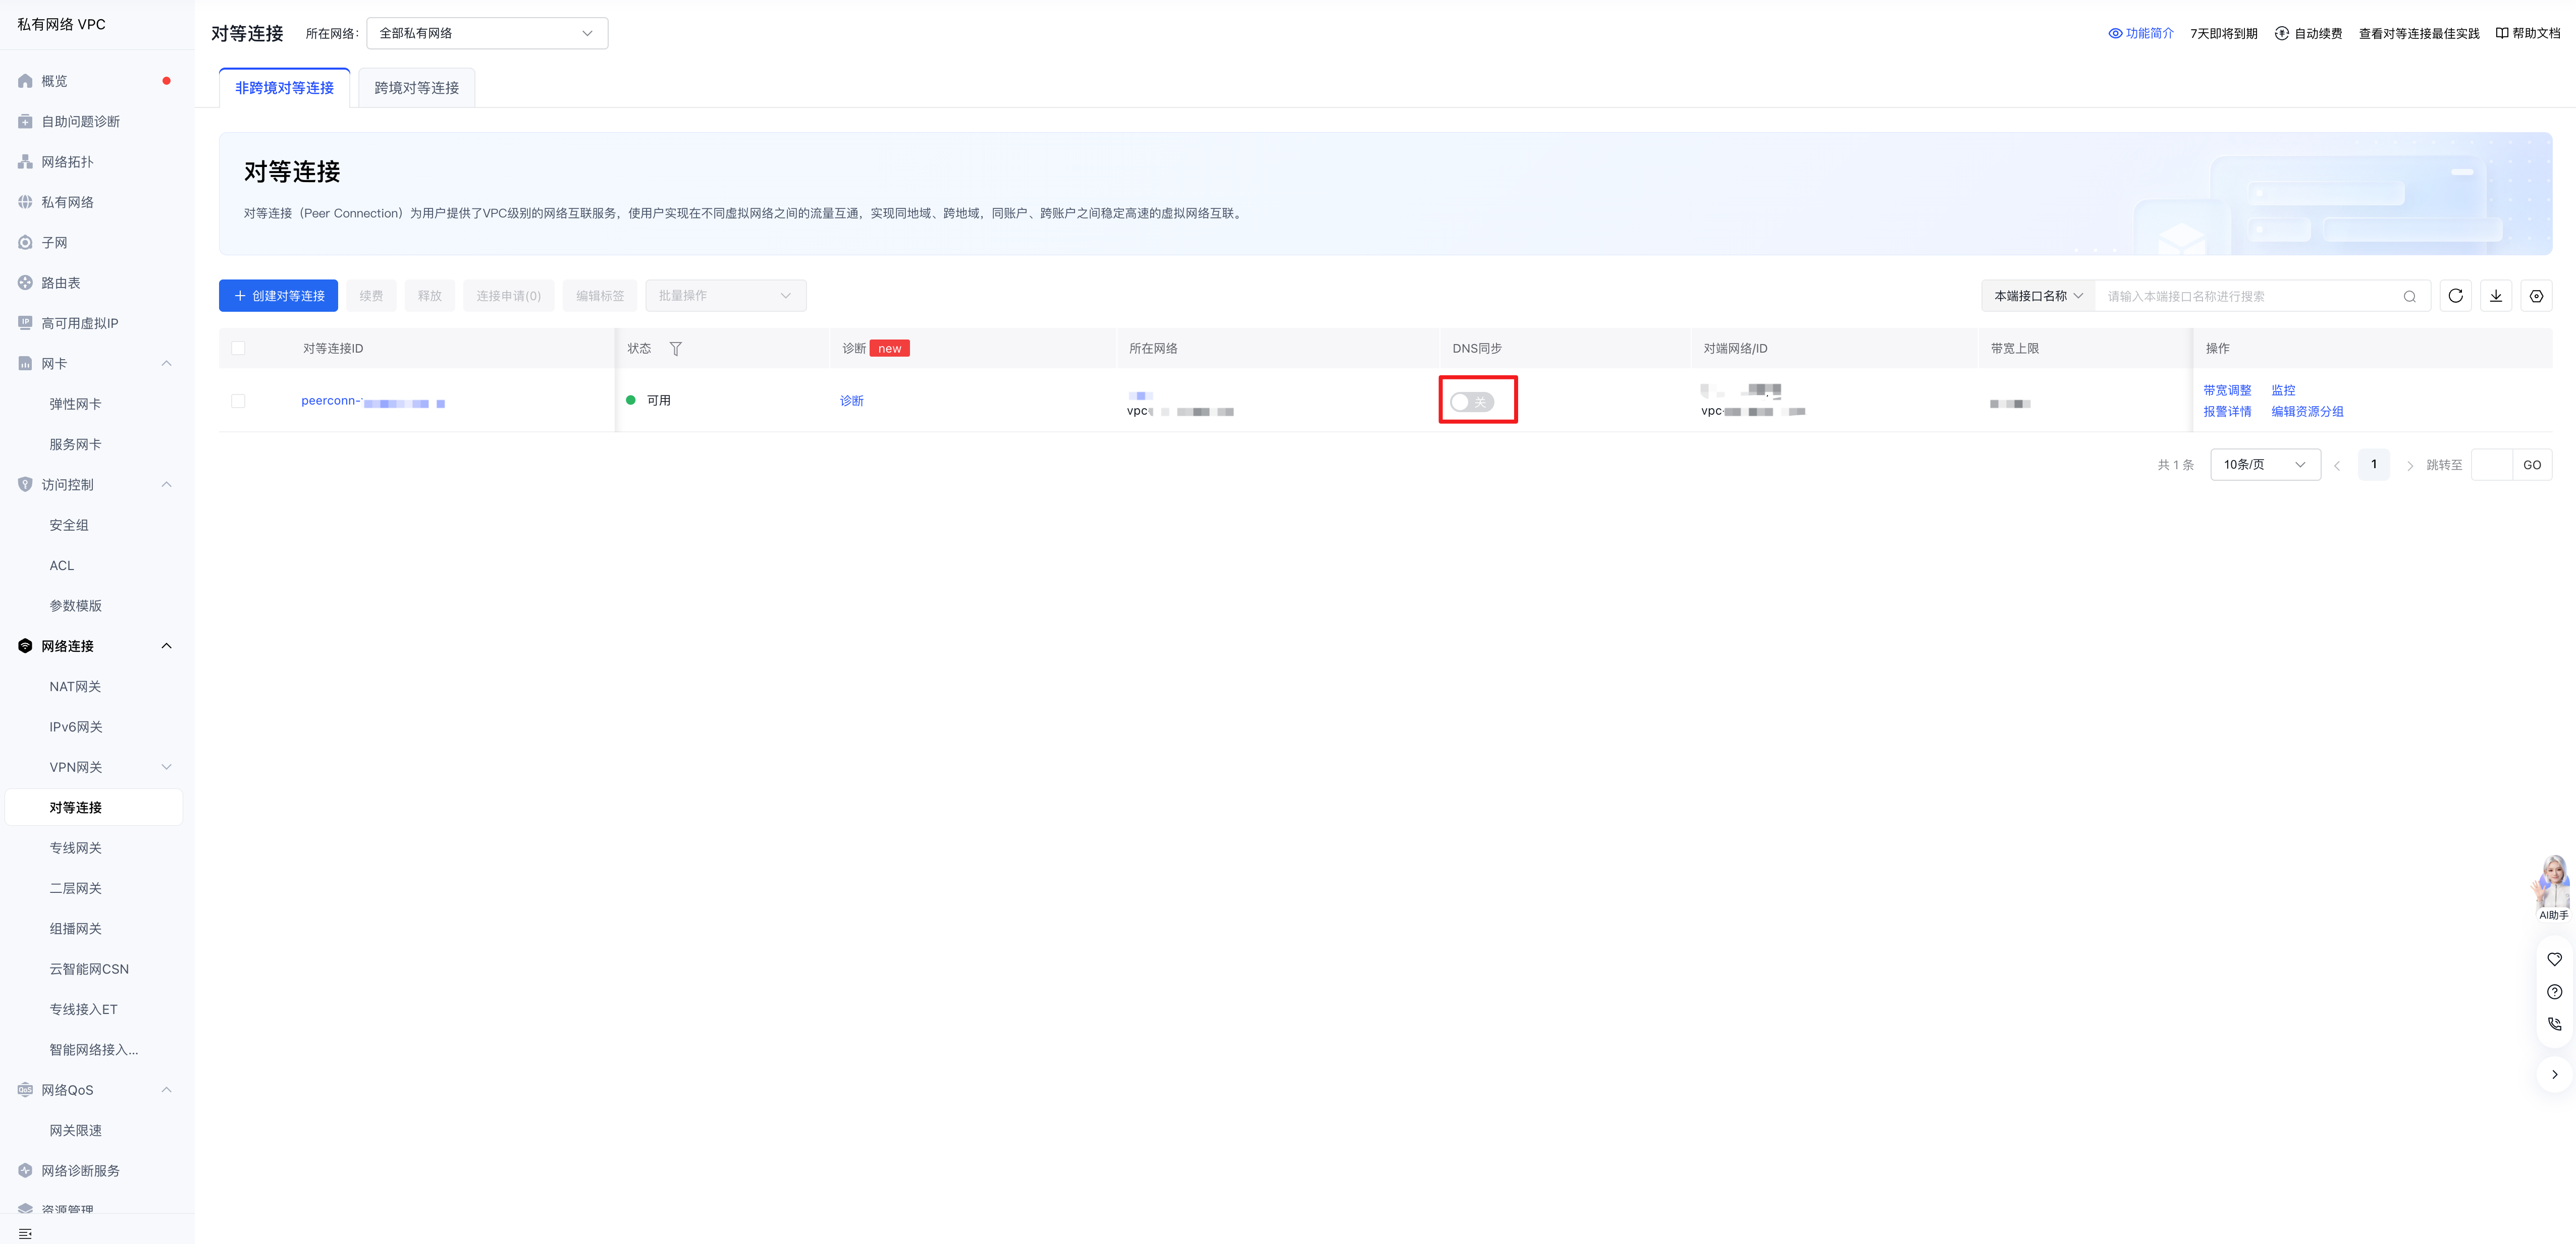2576x1244 pixels.
Task: Open the 概览 overview icon in sidebar
Action: pos(25,81)
